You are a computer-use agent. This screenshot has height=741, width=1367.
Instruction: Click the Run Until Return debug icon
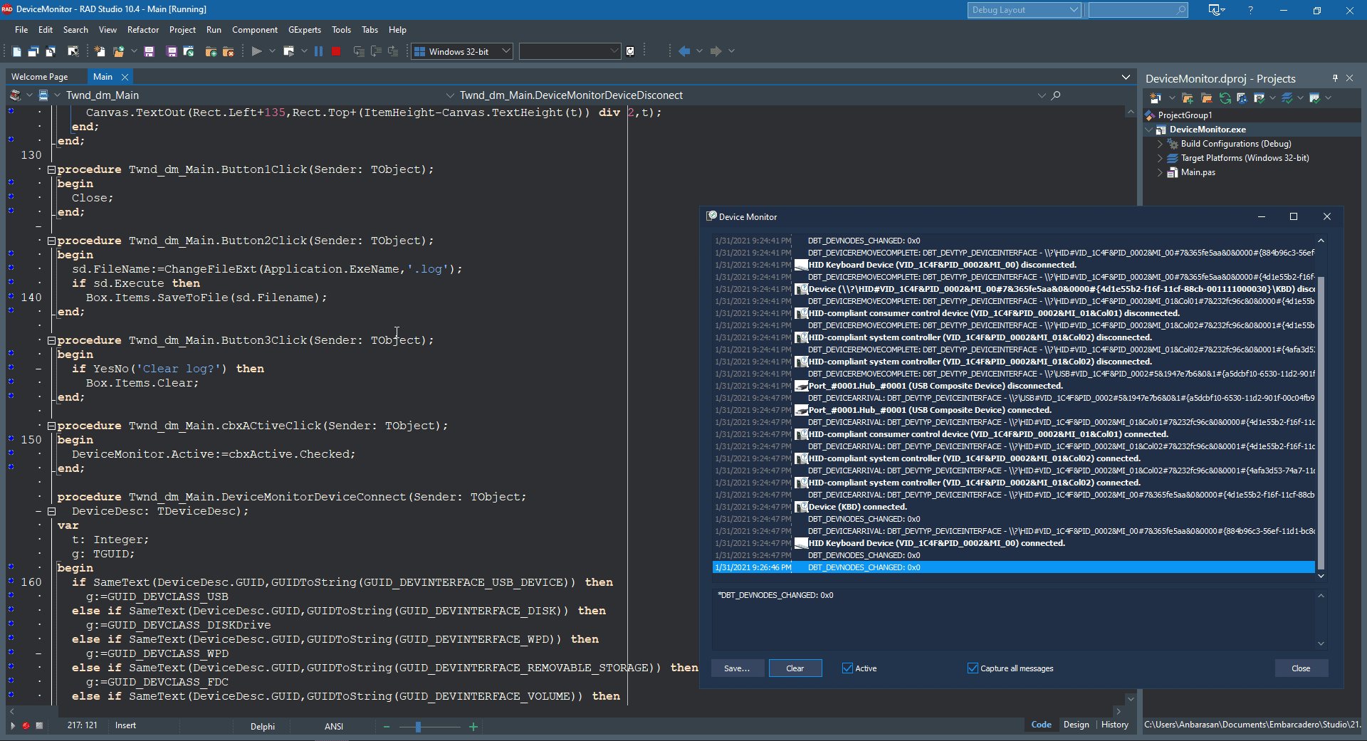pos(393,51)
